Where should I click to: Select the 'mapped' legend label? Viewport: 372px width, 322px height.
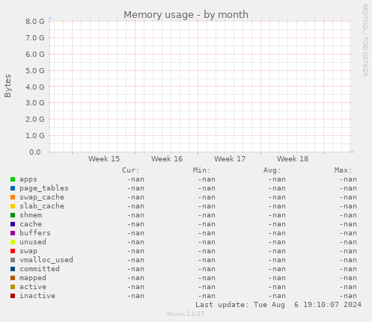(x=33, y=278)
